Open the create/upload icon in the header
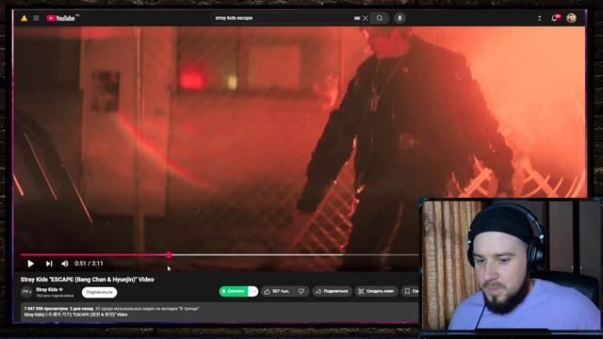Screen dimensions: 603x339 (x=540, y=18)
